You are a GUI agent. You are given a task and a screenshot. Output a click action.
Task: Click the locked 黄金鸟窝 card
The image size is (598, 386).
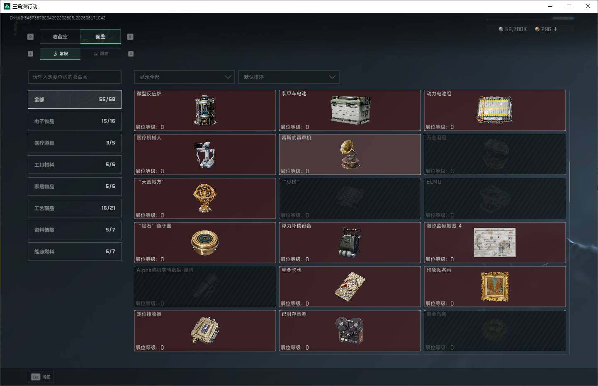pyautogui.click(x=495, y=331)
